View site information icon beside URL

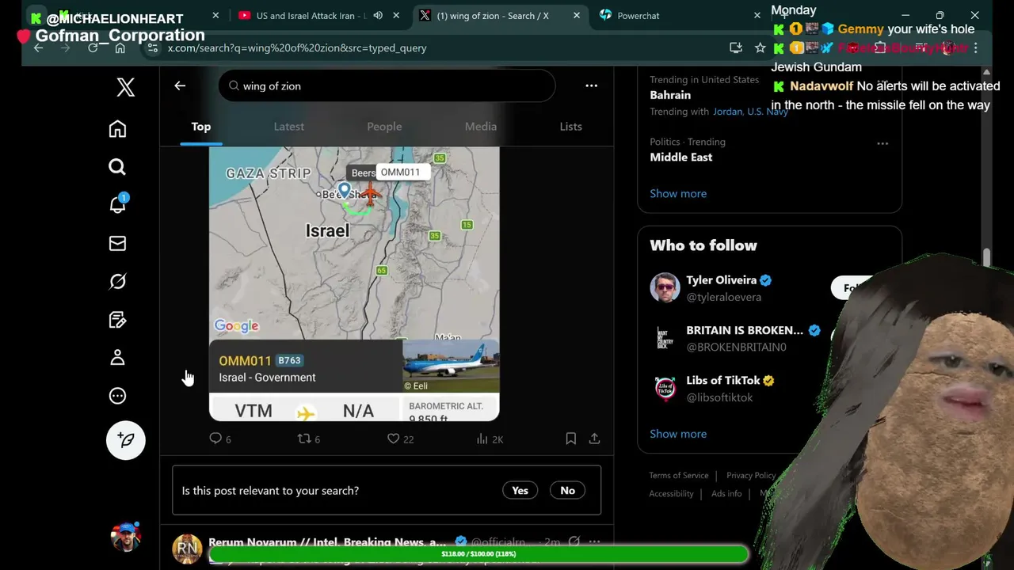(153, 47)
